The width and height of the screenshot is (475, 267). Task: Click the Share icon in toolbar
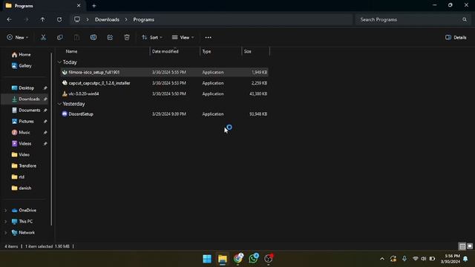110,37
